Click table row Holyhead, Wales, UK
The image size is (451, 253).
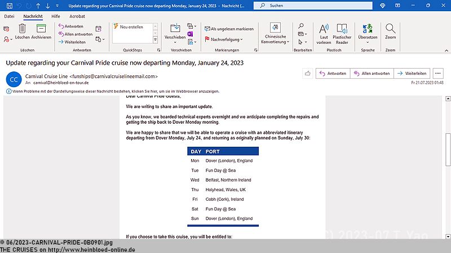(x=223, y=189)
